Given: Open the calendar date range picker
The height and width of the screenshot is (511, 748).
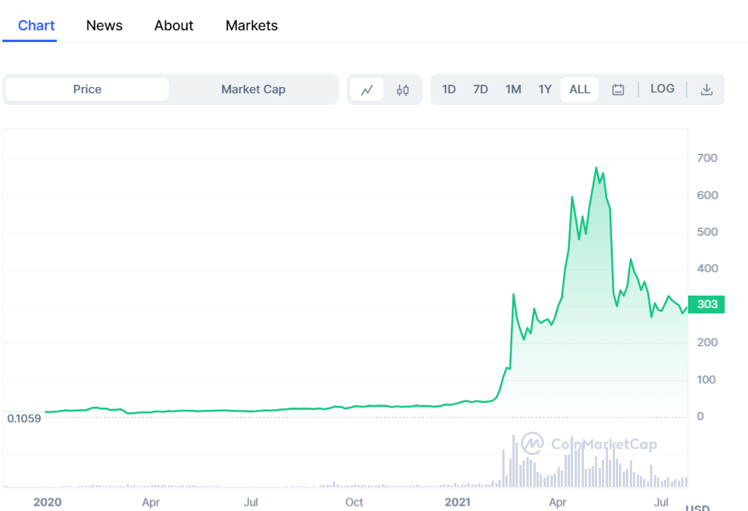Looking at the screenshot, I should [x=618, y=89].
